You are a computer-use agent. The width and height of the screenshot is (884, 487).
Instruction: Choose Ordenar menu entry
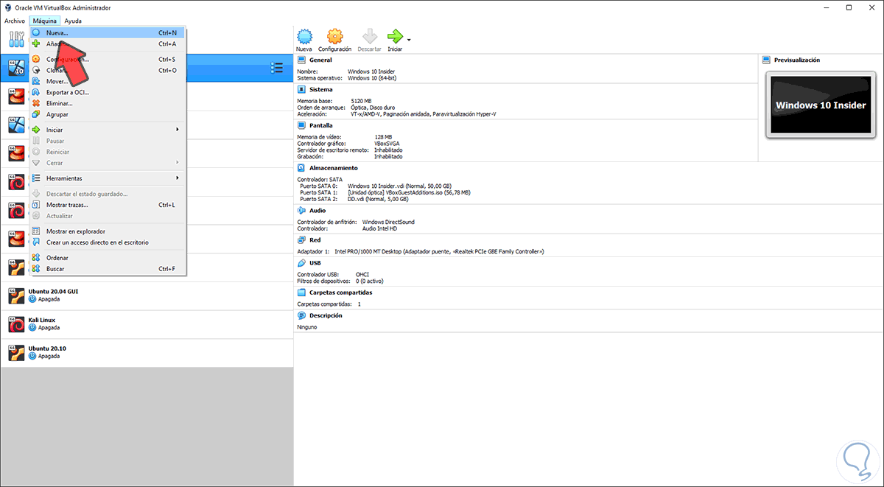point(108,258)
